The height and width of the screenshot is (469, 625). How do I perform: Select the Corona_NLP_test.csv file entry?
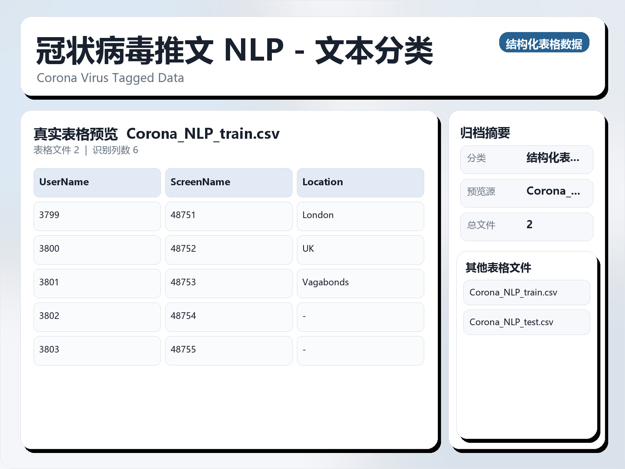click(x=526, y=322)
